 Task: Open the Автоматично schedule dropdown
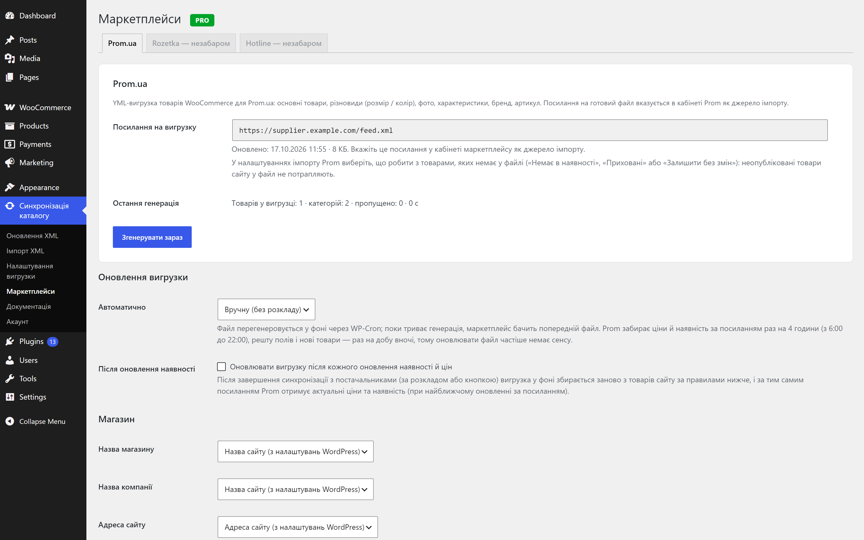266,309
